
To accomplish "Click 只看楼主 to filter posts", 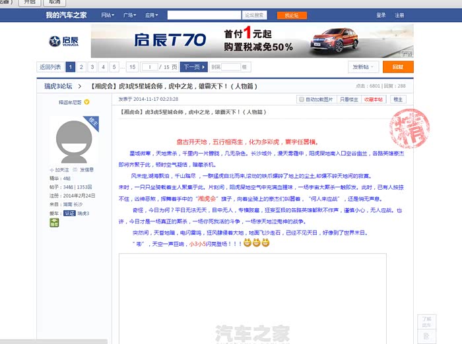I will 349,100.
